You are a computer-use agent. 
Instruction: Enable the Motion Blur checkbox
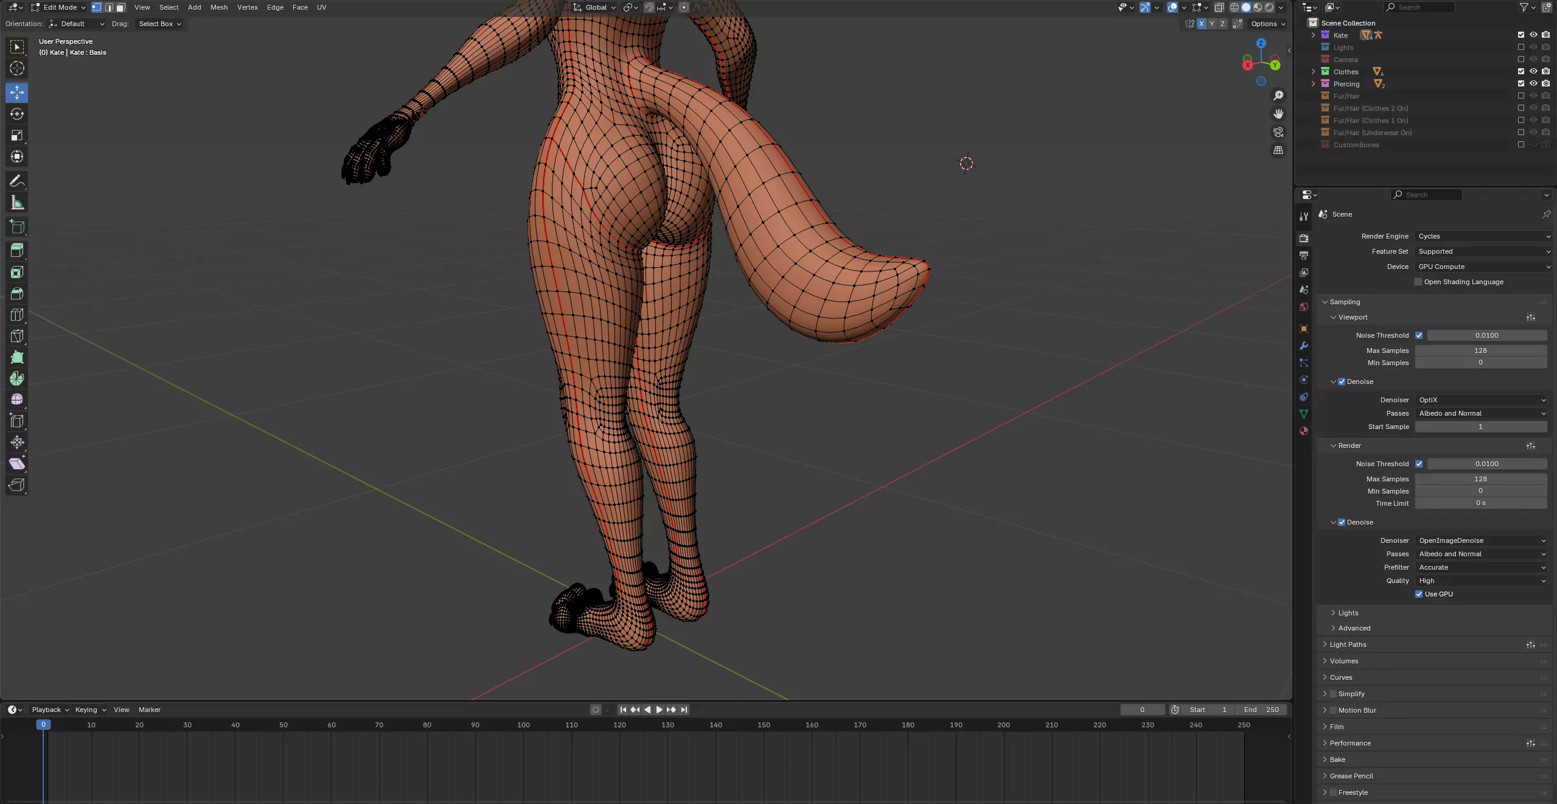(1333, 710)
